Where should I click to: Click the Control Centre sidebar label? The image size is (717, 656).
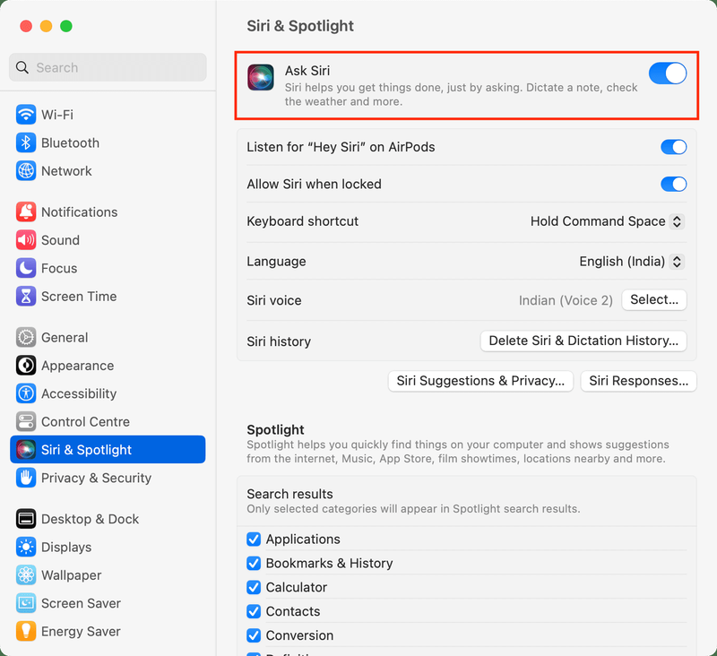coord(85,422)
